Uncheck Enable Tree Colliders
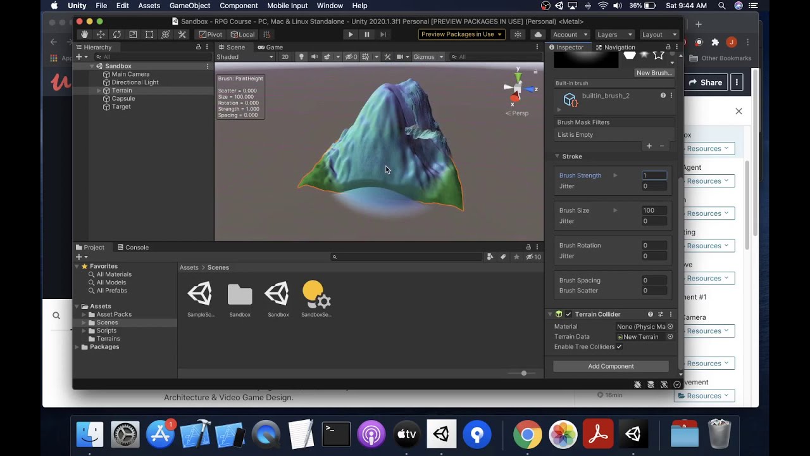 pos(619,347)
